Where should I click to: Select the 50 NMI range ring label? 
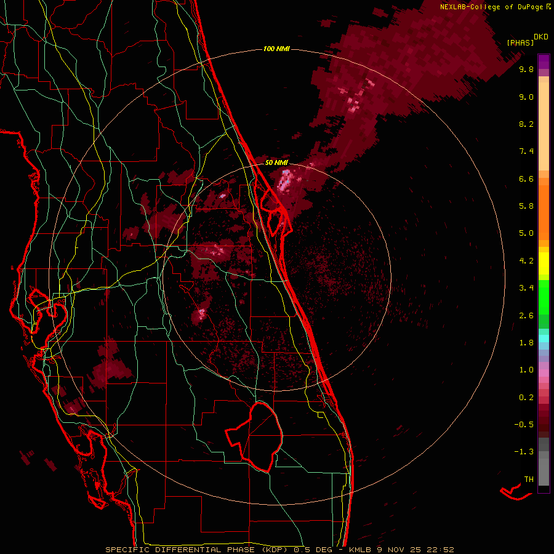pyautogui.click(x=276, y=163)
